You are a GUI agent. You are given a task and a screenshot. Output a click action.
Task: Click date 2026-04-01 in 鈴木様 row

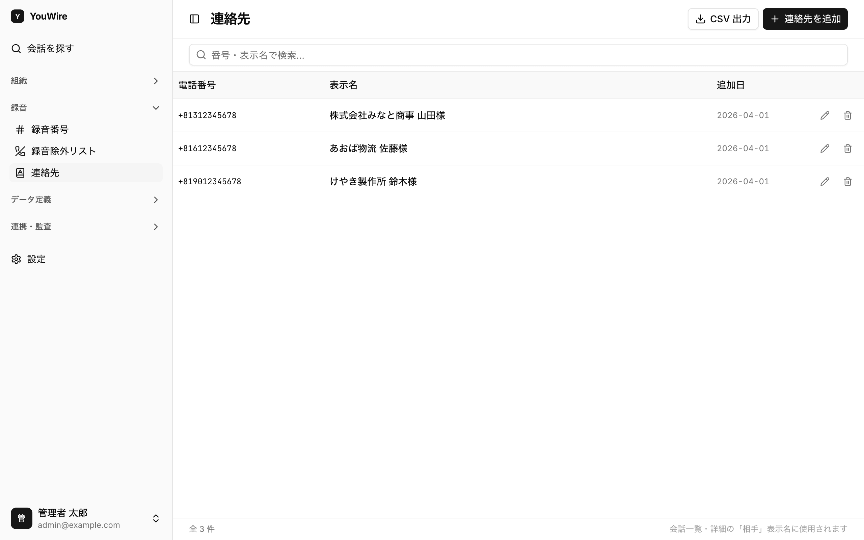click(742, 182)
